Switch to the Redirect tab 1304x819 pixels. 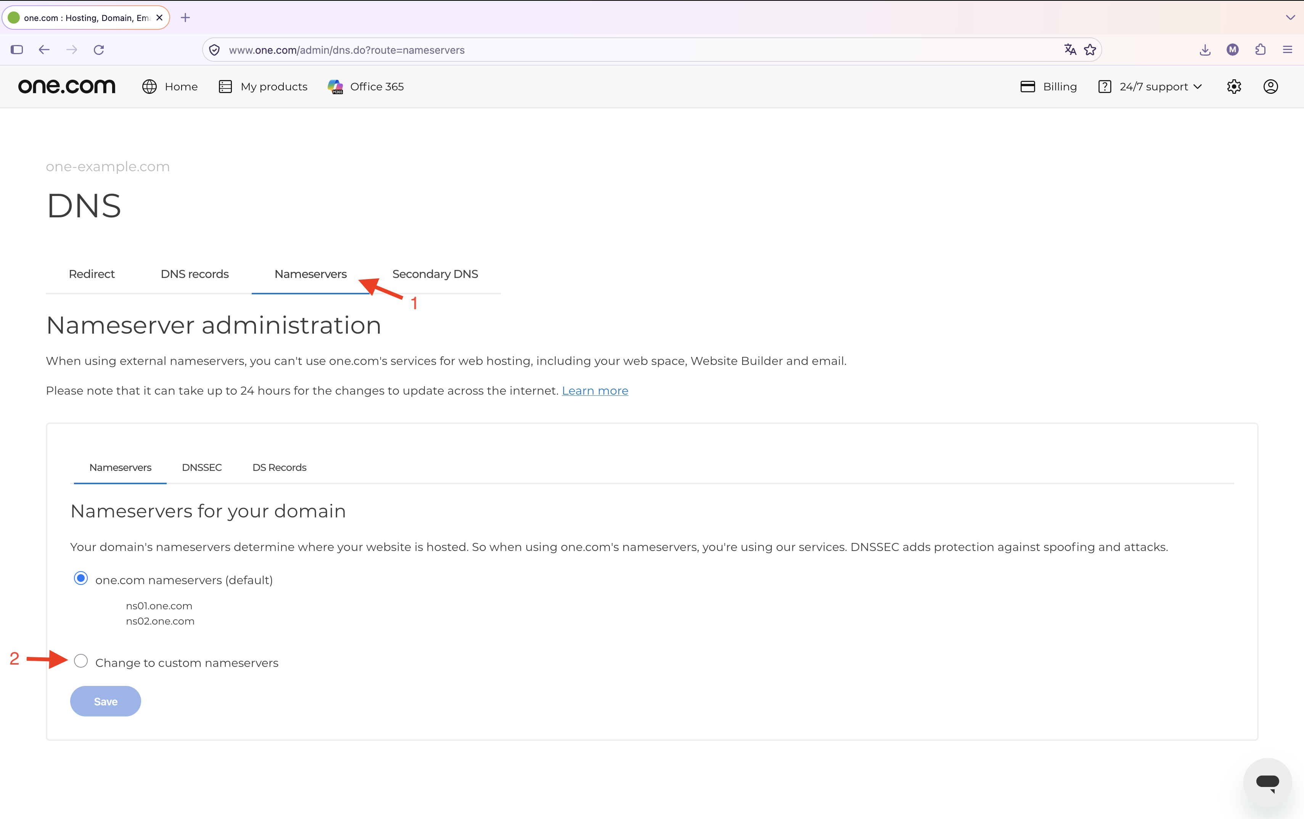pos(92,274)
